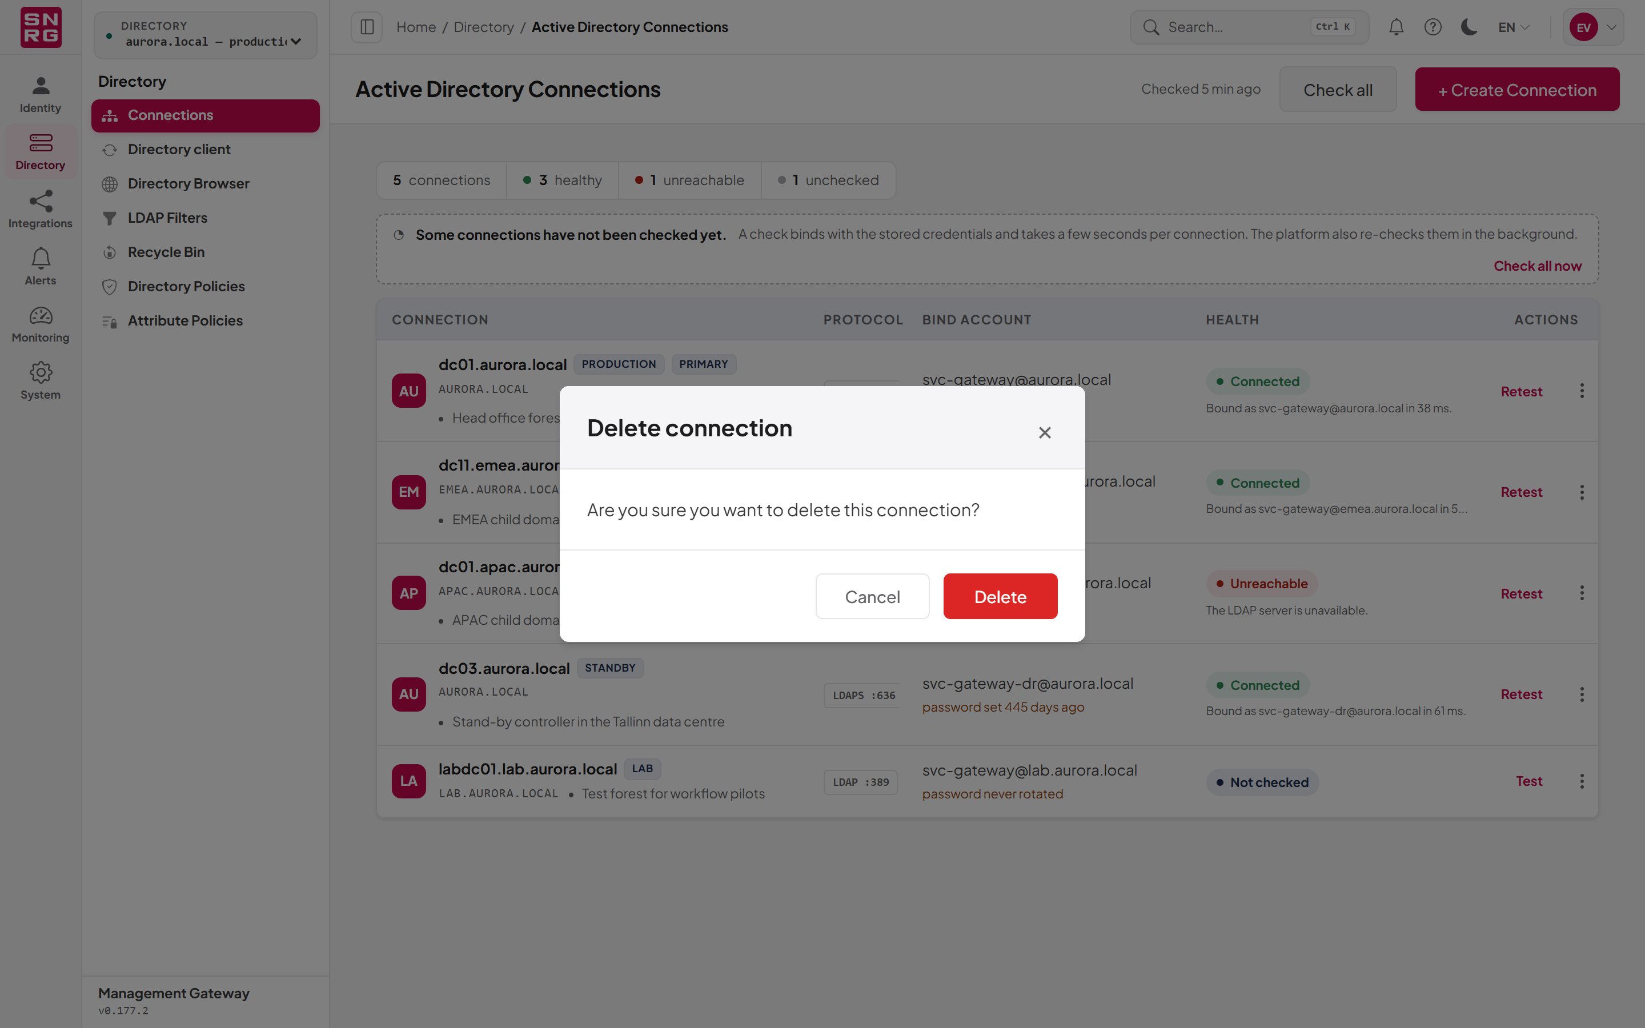Retest the unreachable APAC connection
1645x1028 pixels.
tap(1521, 593)
